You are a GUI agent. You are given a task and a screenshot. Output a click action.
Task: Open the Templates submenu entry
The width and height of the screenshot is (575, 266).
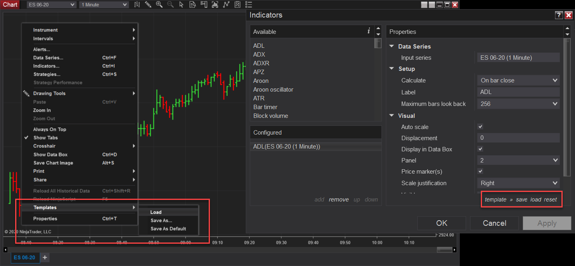pos(80,207)
